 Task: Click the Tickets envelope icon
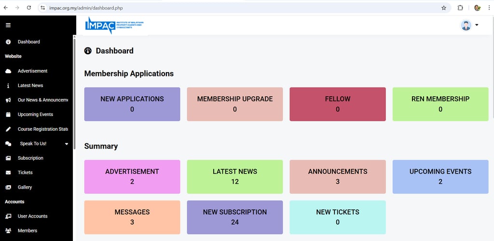pyautogui.click(x=8, y=173)
